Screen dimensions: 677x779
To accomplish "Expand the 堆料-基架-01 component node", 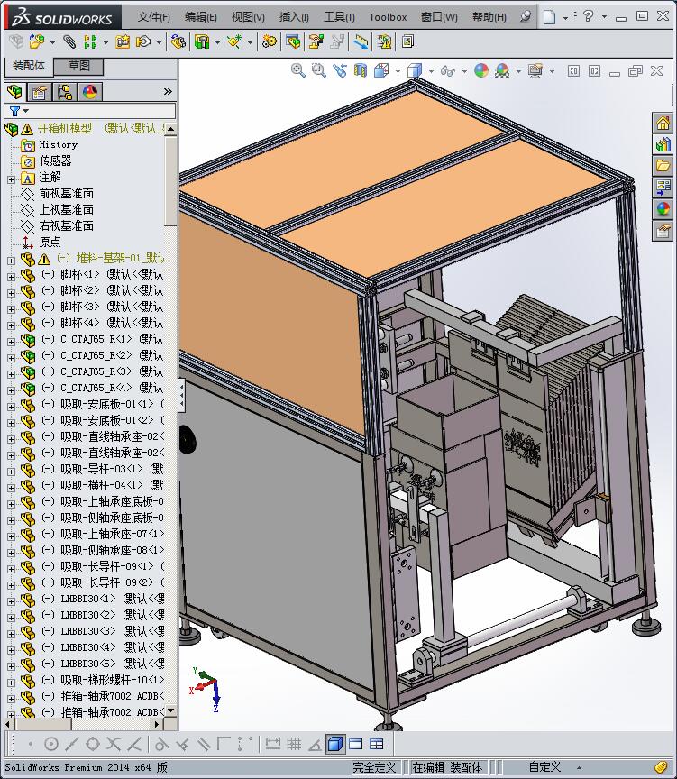I will [x=12, y=261].
